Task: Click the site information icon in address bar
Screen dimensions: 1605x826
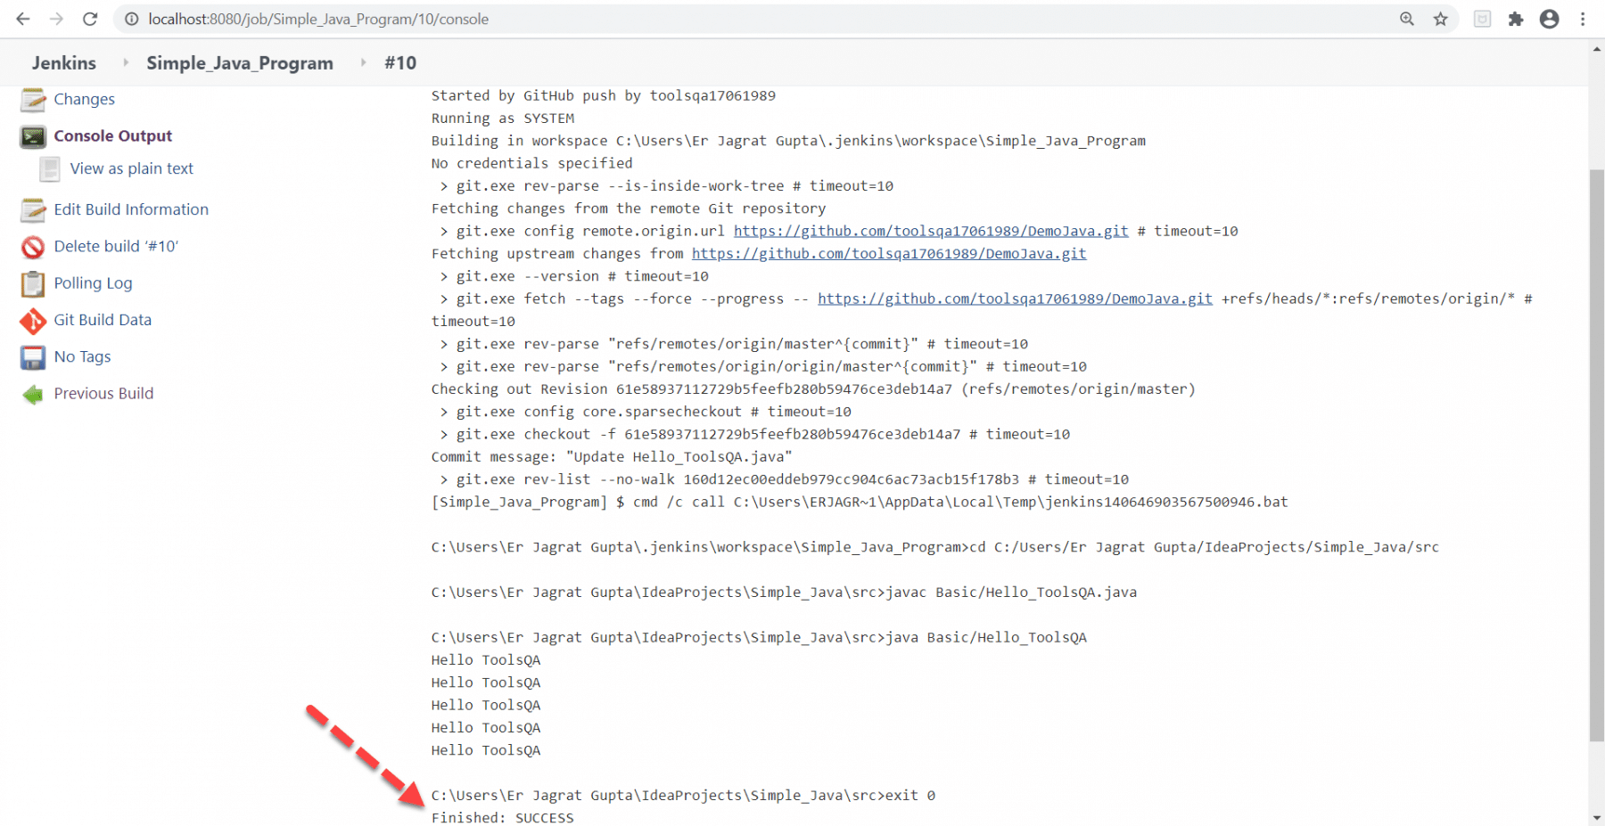Action: click(132, 19)
